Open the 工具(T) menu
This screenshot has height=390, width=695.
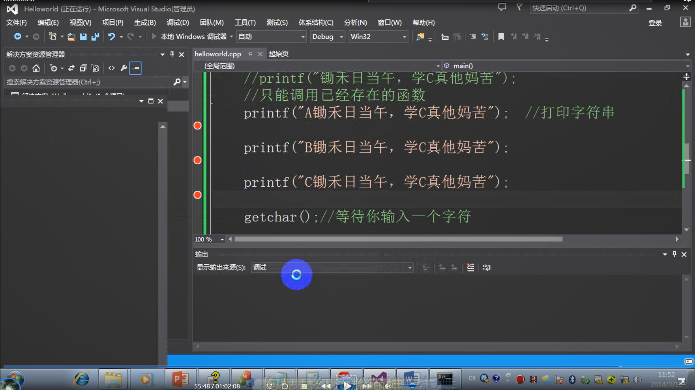[245, 22]
